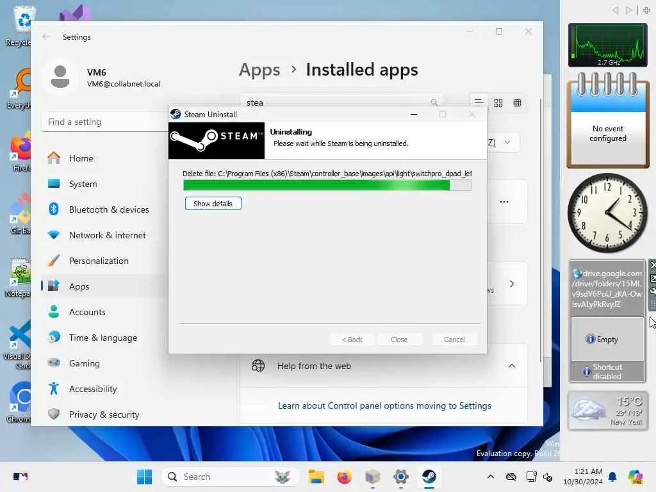656x492 pixels.
Task: Click the Apps breadcrumb in Settings header
Action: [259, 69]
